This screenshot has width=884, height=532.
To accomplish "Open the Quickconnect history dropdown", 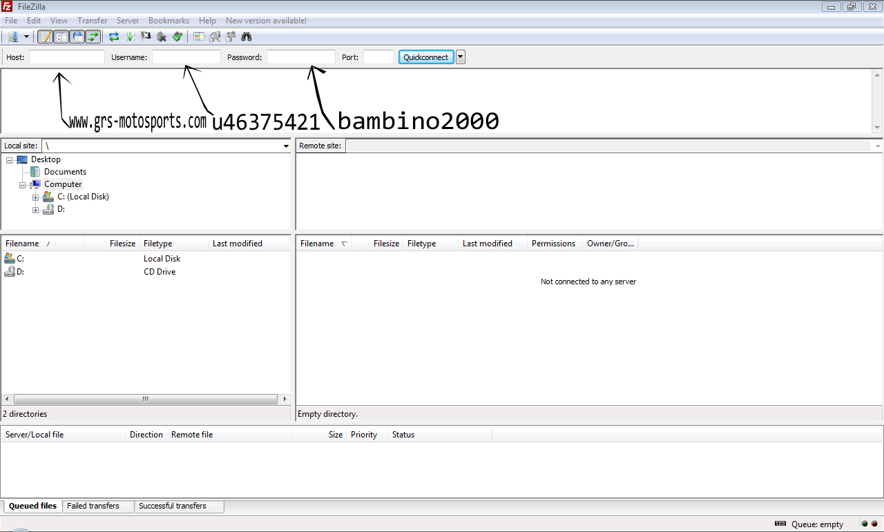I will click(461, 57).
